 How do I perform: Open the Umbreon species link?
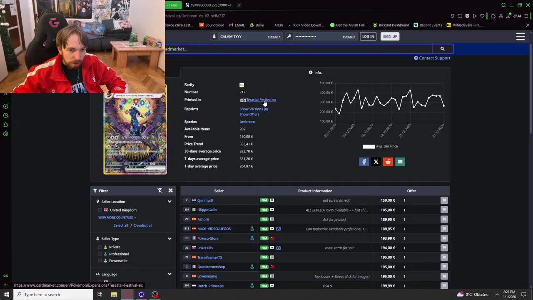click(x=247, y=122)
